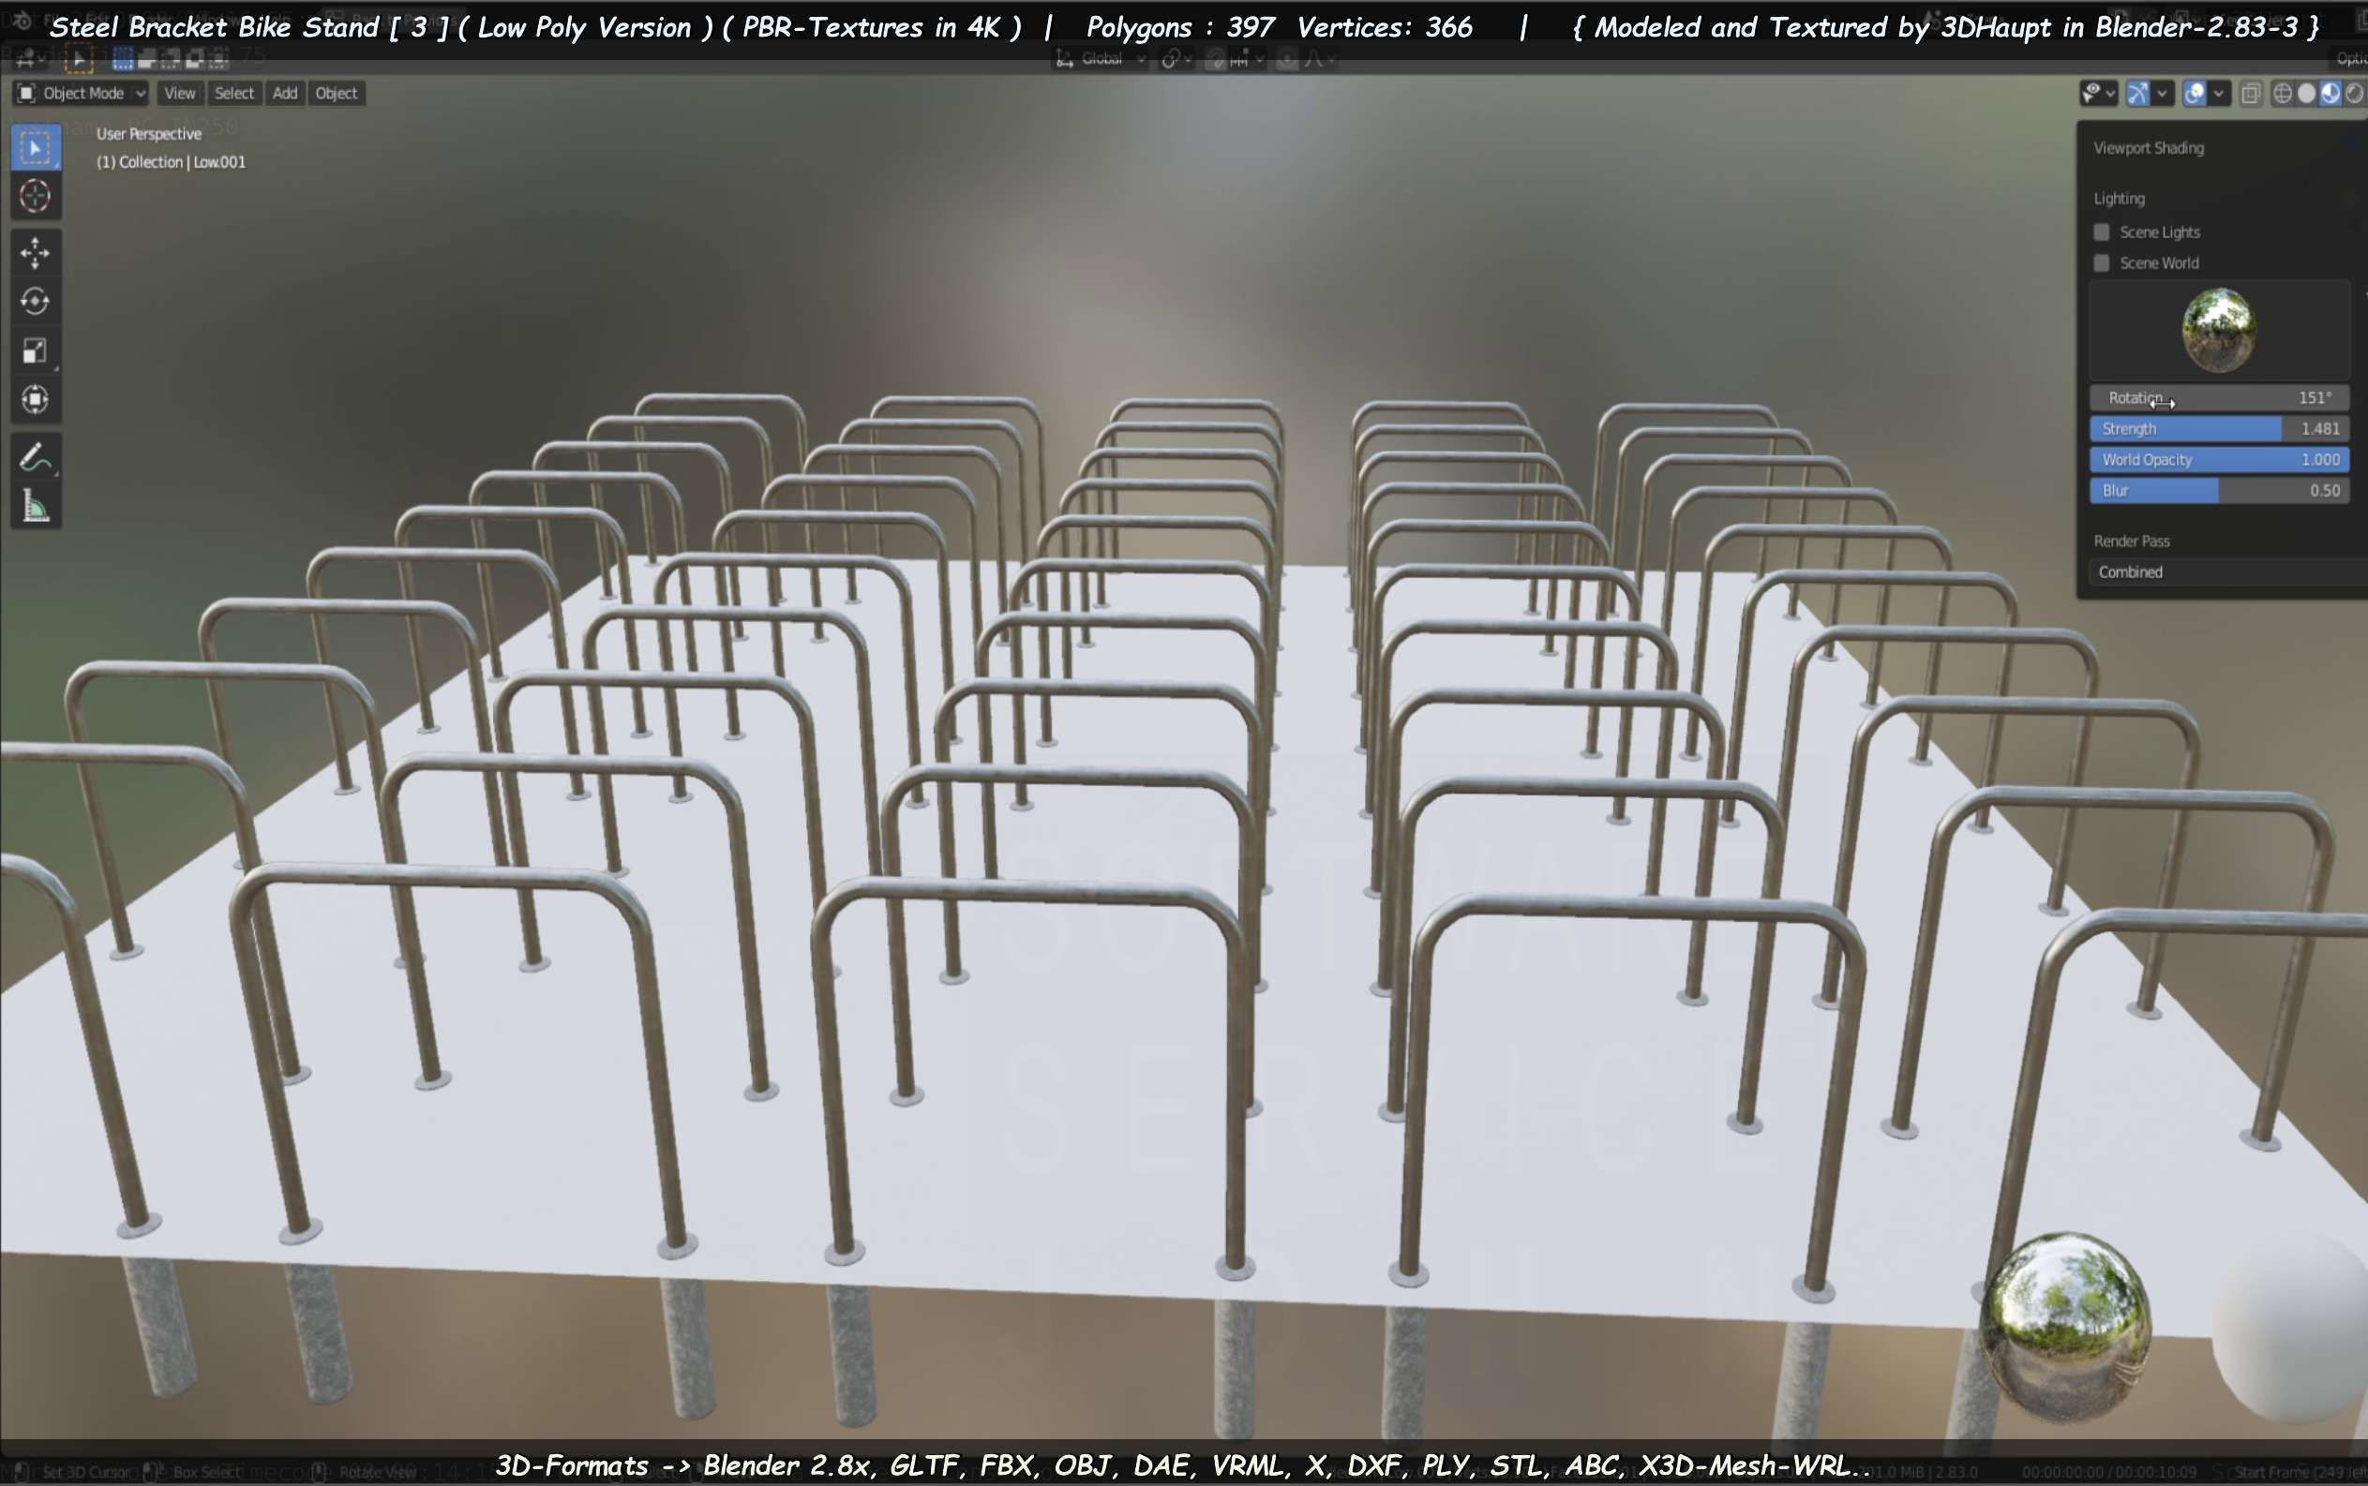The height and width of the screenshot is (1486, 2368).
Task: Activate the Annotate pencil tool
Action: 36,457
